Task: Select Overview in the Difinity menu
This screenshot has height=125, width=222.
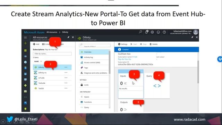Action: click(x=94, y=52)
